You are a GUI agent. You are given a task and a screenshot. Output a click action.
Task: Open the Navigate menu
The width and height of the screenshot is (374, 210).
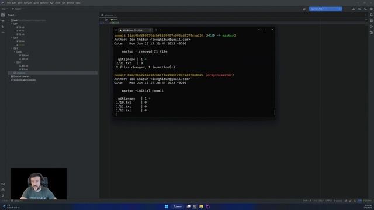[28, 3]
